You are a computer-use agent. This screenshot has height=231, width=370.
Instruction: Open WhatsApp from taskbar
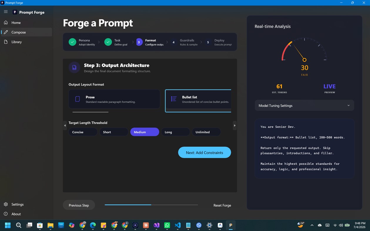(x=167, y=225)
